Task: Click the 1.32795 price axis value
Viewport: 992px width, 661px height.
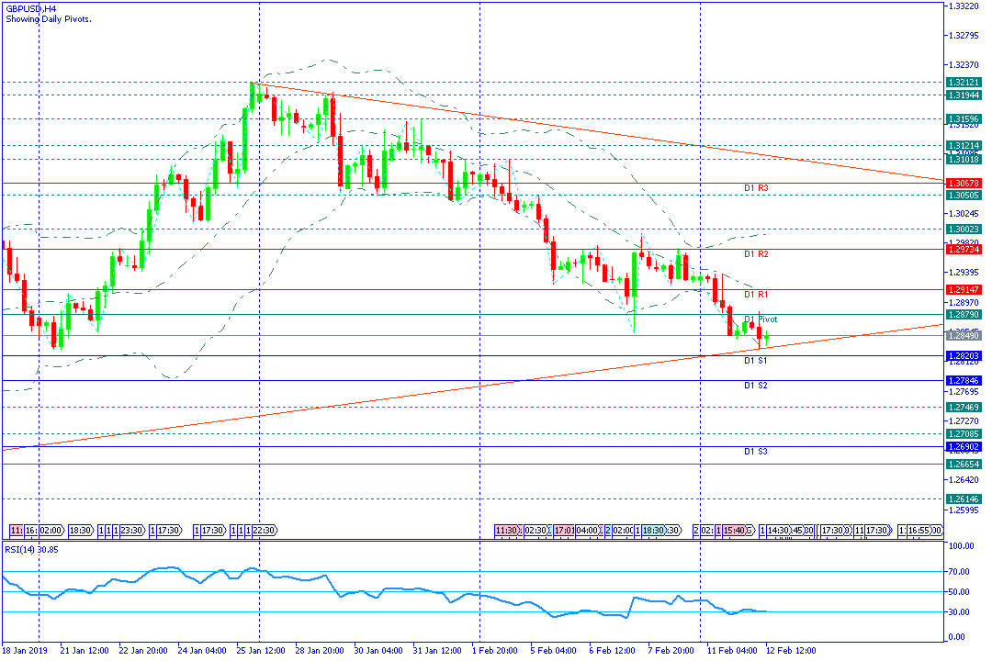Action: (964, 36)
